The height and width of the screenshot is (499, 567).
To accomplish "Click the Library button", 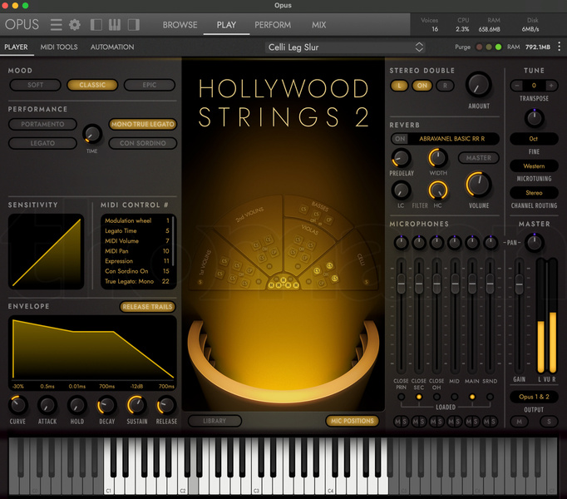I will point(214,421).
